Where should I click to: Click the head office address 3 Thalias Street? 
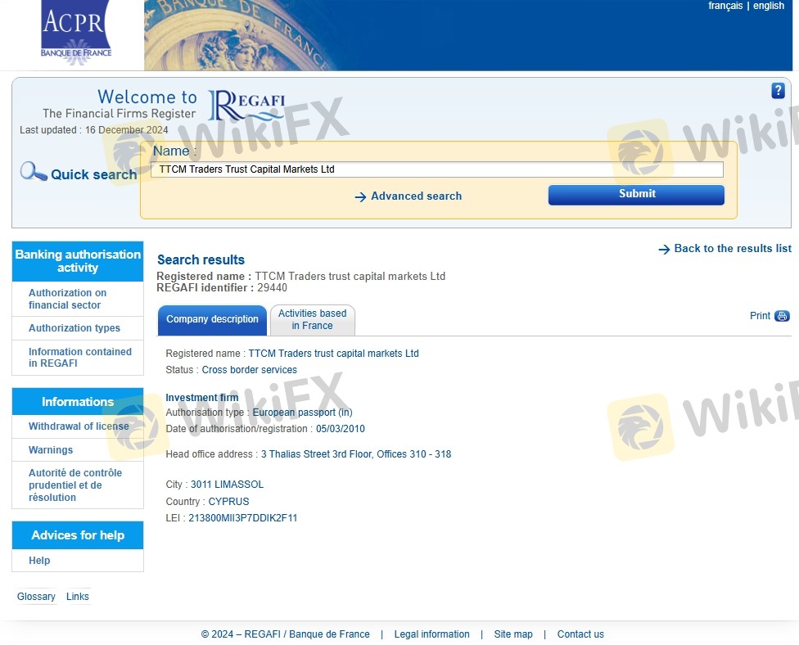click(355, 454)
